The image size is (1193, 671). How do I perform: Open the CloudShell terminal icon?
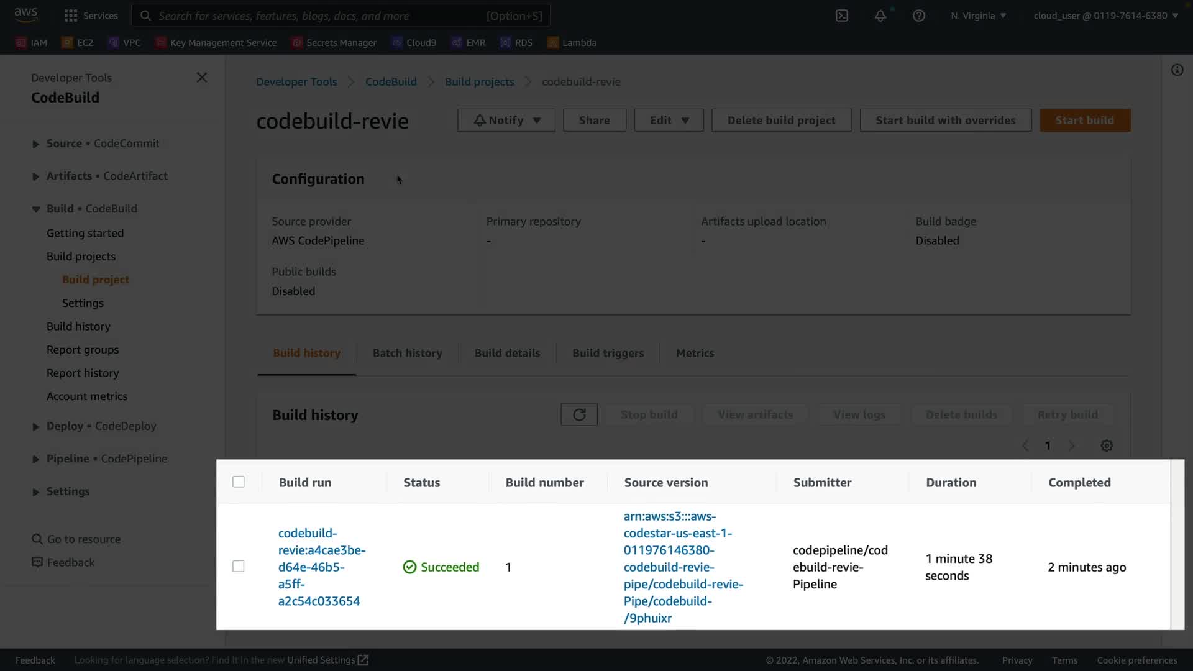click(842, 16)
